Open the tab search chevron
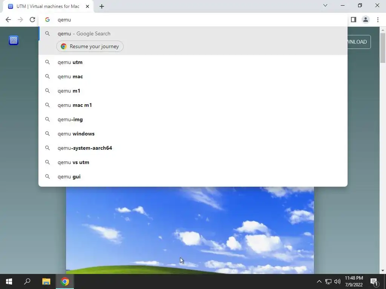The image size is (386, 289). click(x=325, y=5)
